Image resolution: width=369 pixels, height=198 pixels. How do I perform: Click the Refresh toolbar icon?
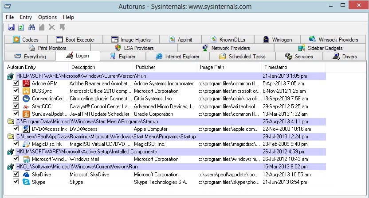pyautogui.click(x=21, y=27)
